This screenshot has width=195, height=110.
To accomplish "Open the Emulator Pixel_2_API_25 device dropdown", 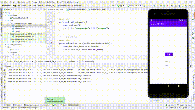I will pos(19,61).
